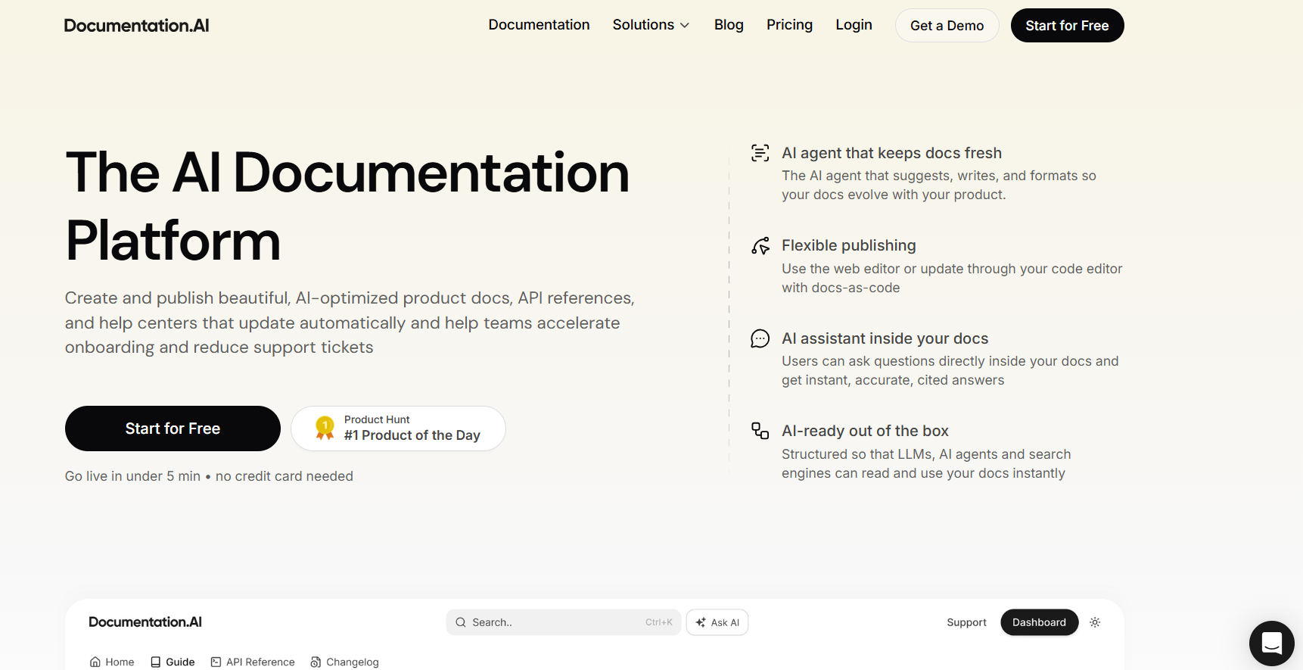Click the Get a Demo button

click(x=947, y=26)
